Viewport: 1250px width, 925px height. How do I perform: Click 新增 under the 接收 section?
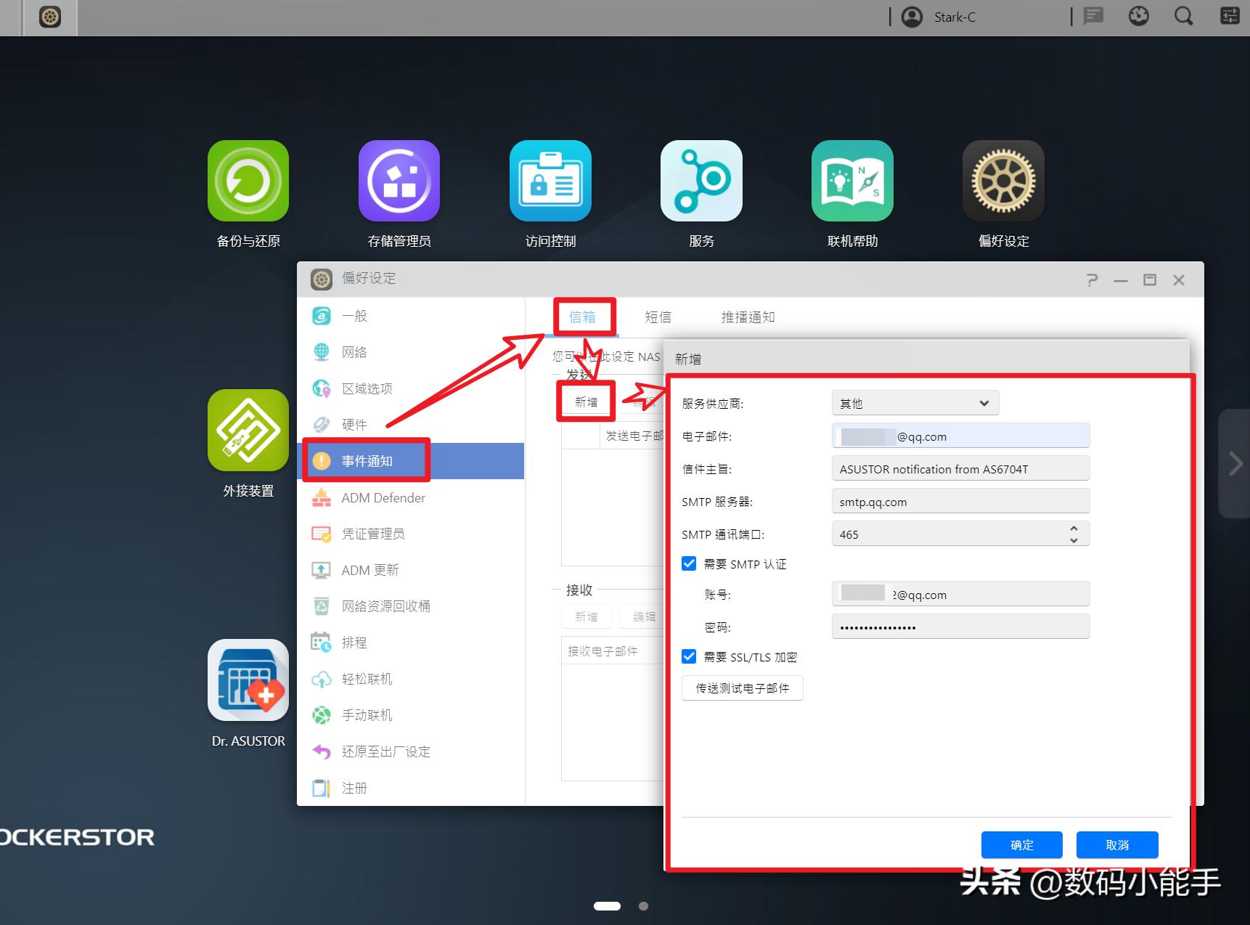tap(587, 616)
